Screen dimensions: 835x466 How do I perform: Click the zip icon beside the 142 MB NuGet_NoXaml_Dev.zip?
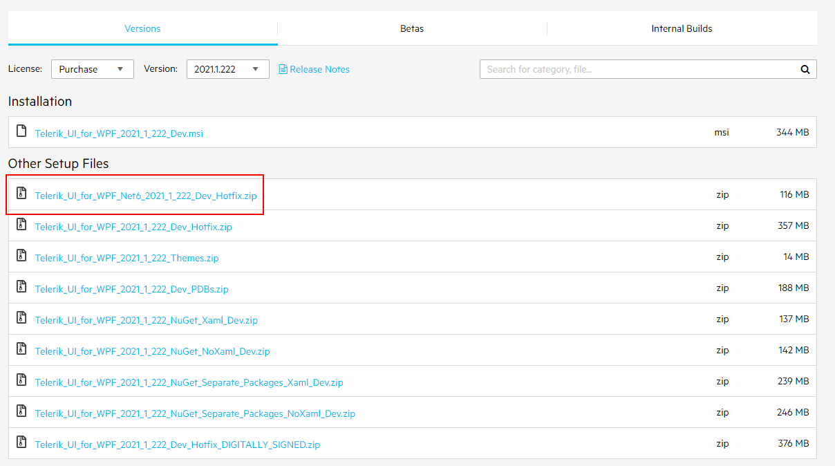pyautogui.click(x=21, y=348)
